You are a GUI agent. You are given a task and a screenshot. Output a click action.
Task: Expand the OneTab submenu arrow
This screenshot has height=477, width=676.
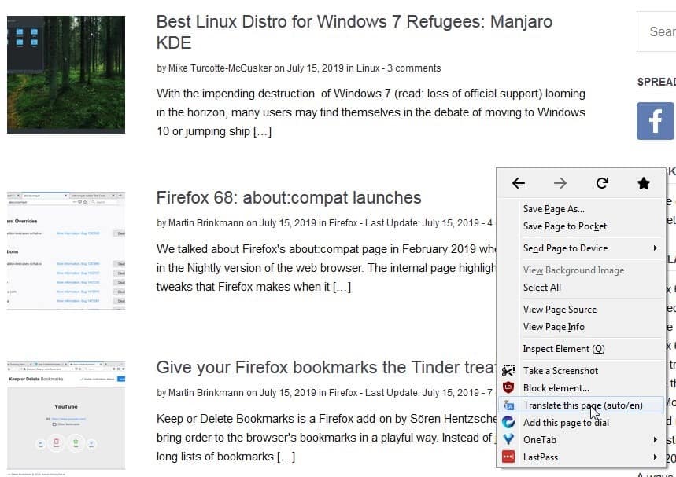[656, 439]
